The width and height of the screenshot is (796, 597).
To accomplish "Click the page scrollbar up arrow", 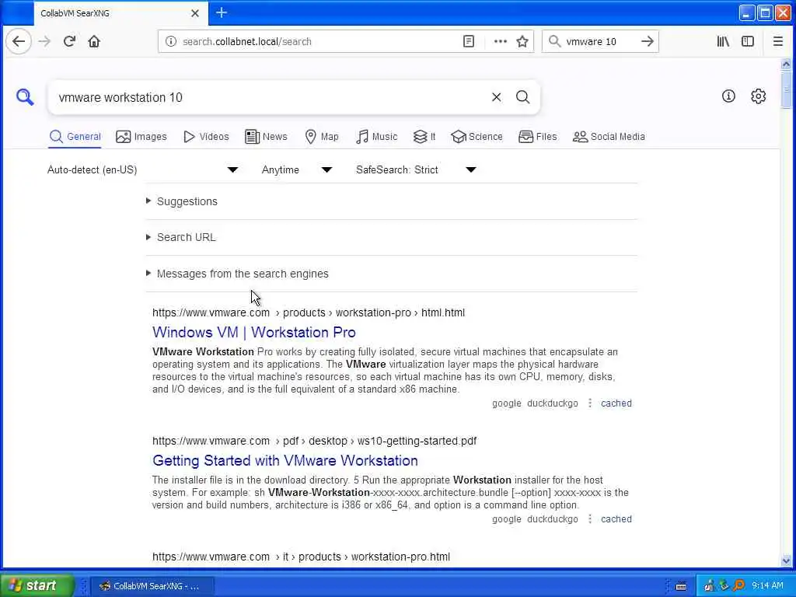I will pyautogui.click(x=786, y=64).
